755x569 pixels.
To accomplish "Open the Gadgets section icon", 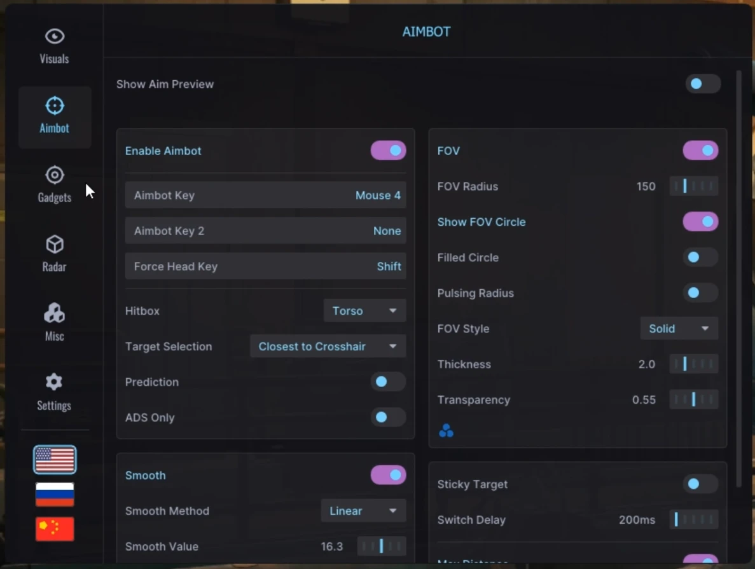I will click(55, 175).
